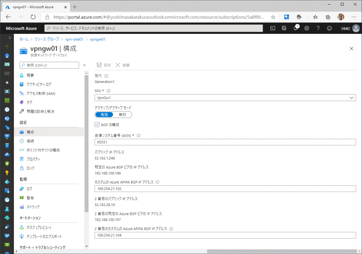Click the APIPA field with 169.254.21.104
Viewport: 362px width, 254px height.
click(x=225, y=235)
